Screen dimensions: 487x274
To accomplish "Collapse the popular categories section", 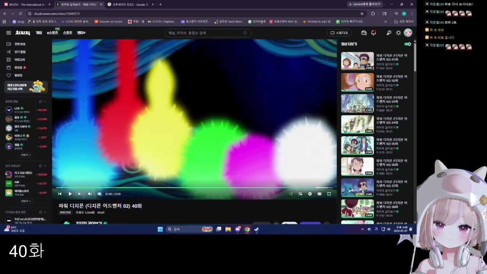I will [45, 166].
